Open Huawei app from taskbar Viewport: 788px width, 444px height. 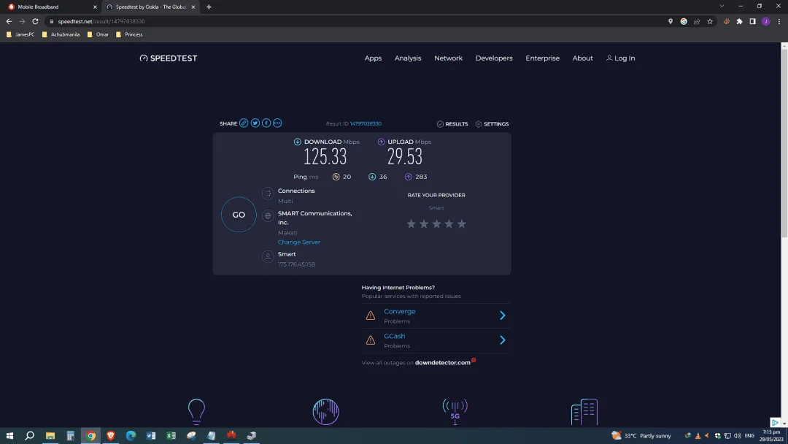coord(231,435)
